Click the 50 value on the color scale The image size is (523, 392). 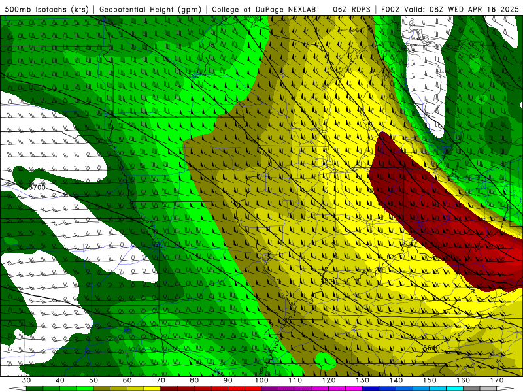(x=93, y=380)
